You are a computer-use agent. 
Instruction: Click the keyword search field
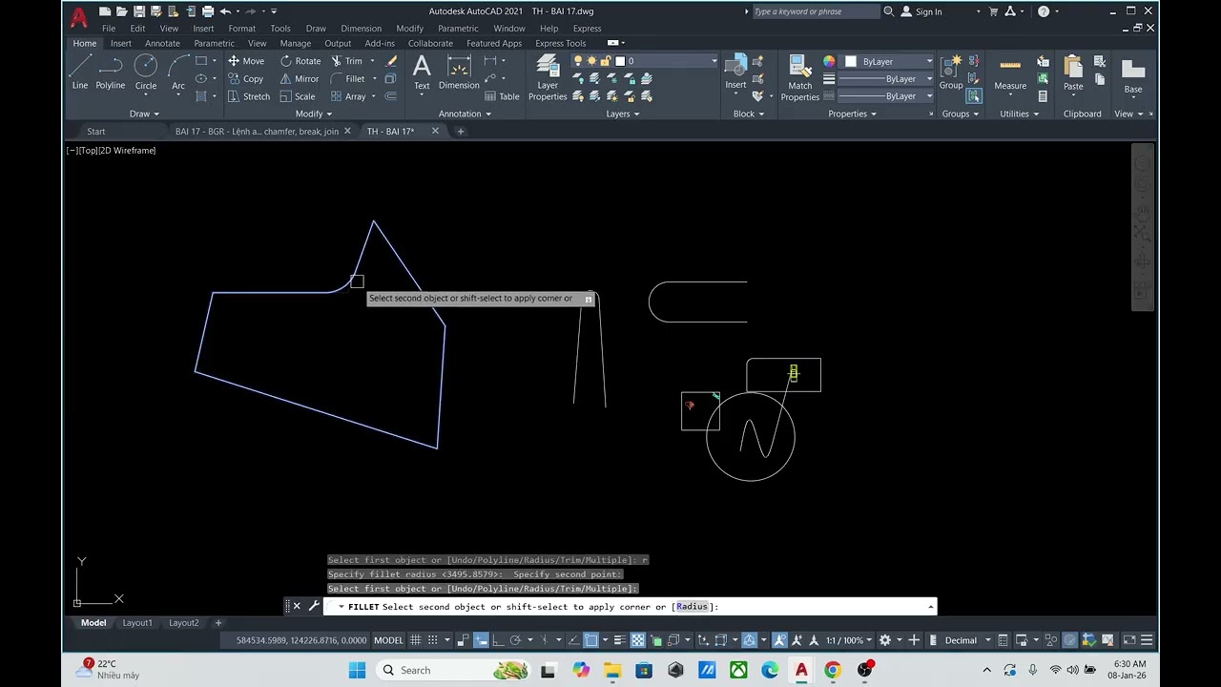coord(816,11)
